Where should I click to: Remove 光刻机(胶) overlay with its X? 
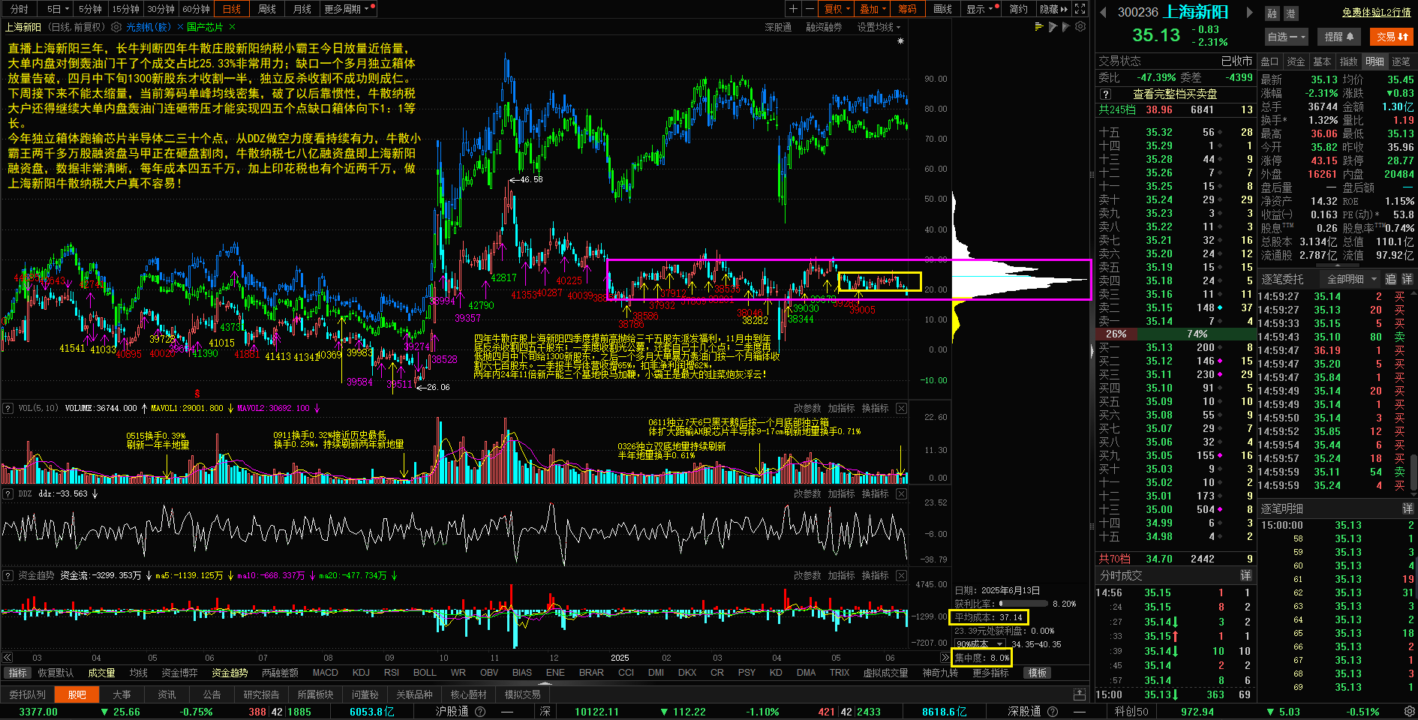tap(179, 27)
